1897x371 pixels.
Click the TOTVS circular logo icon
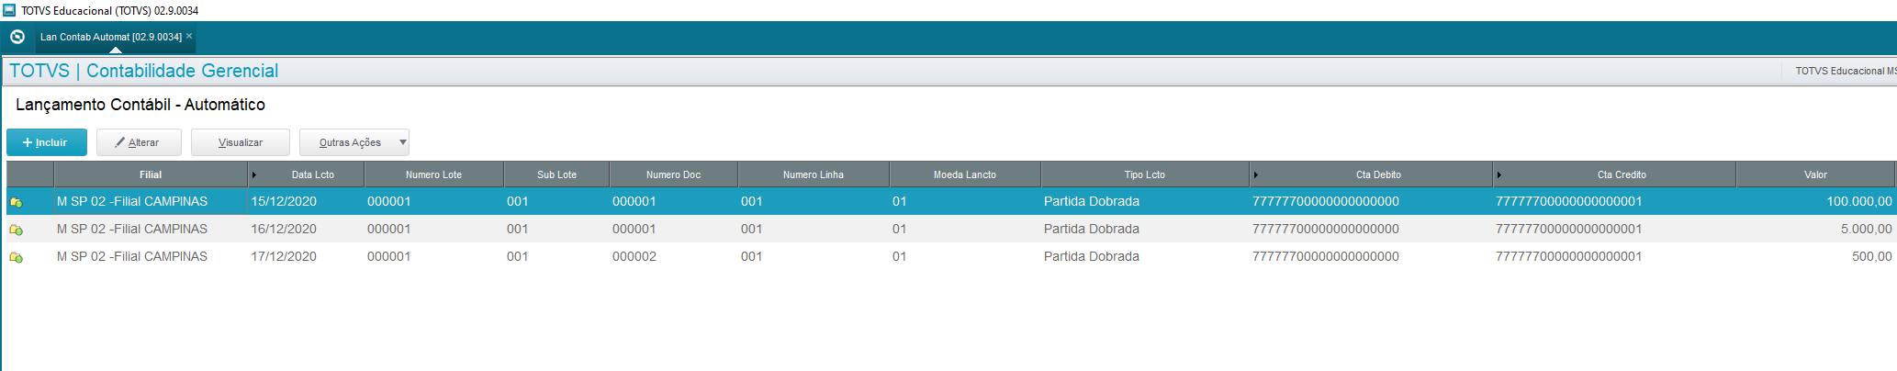17,37
